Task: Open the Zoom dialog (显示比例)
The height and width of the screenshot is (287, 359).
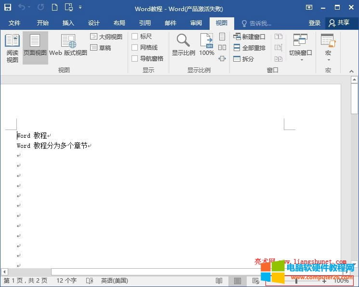Action: click(x=183, y=46)
